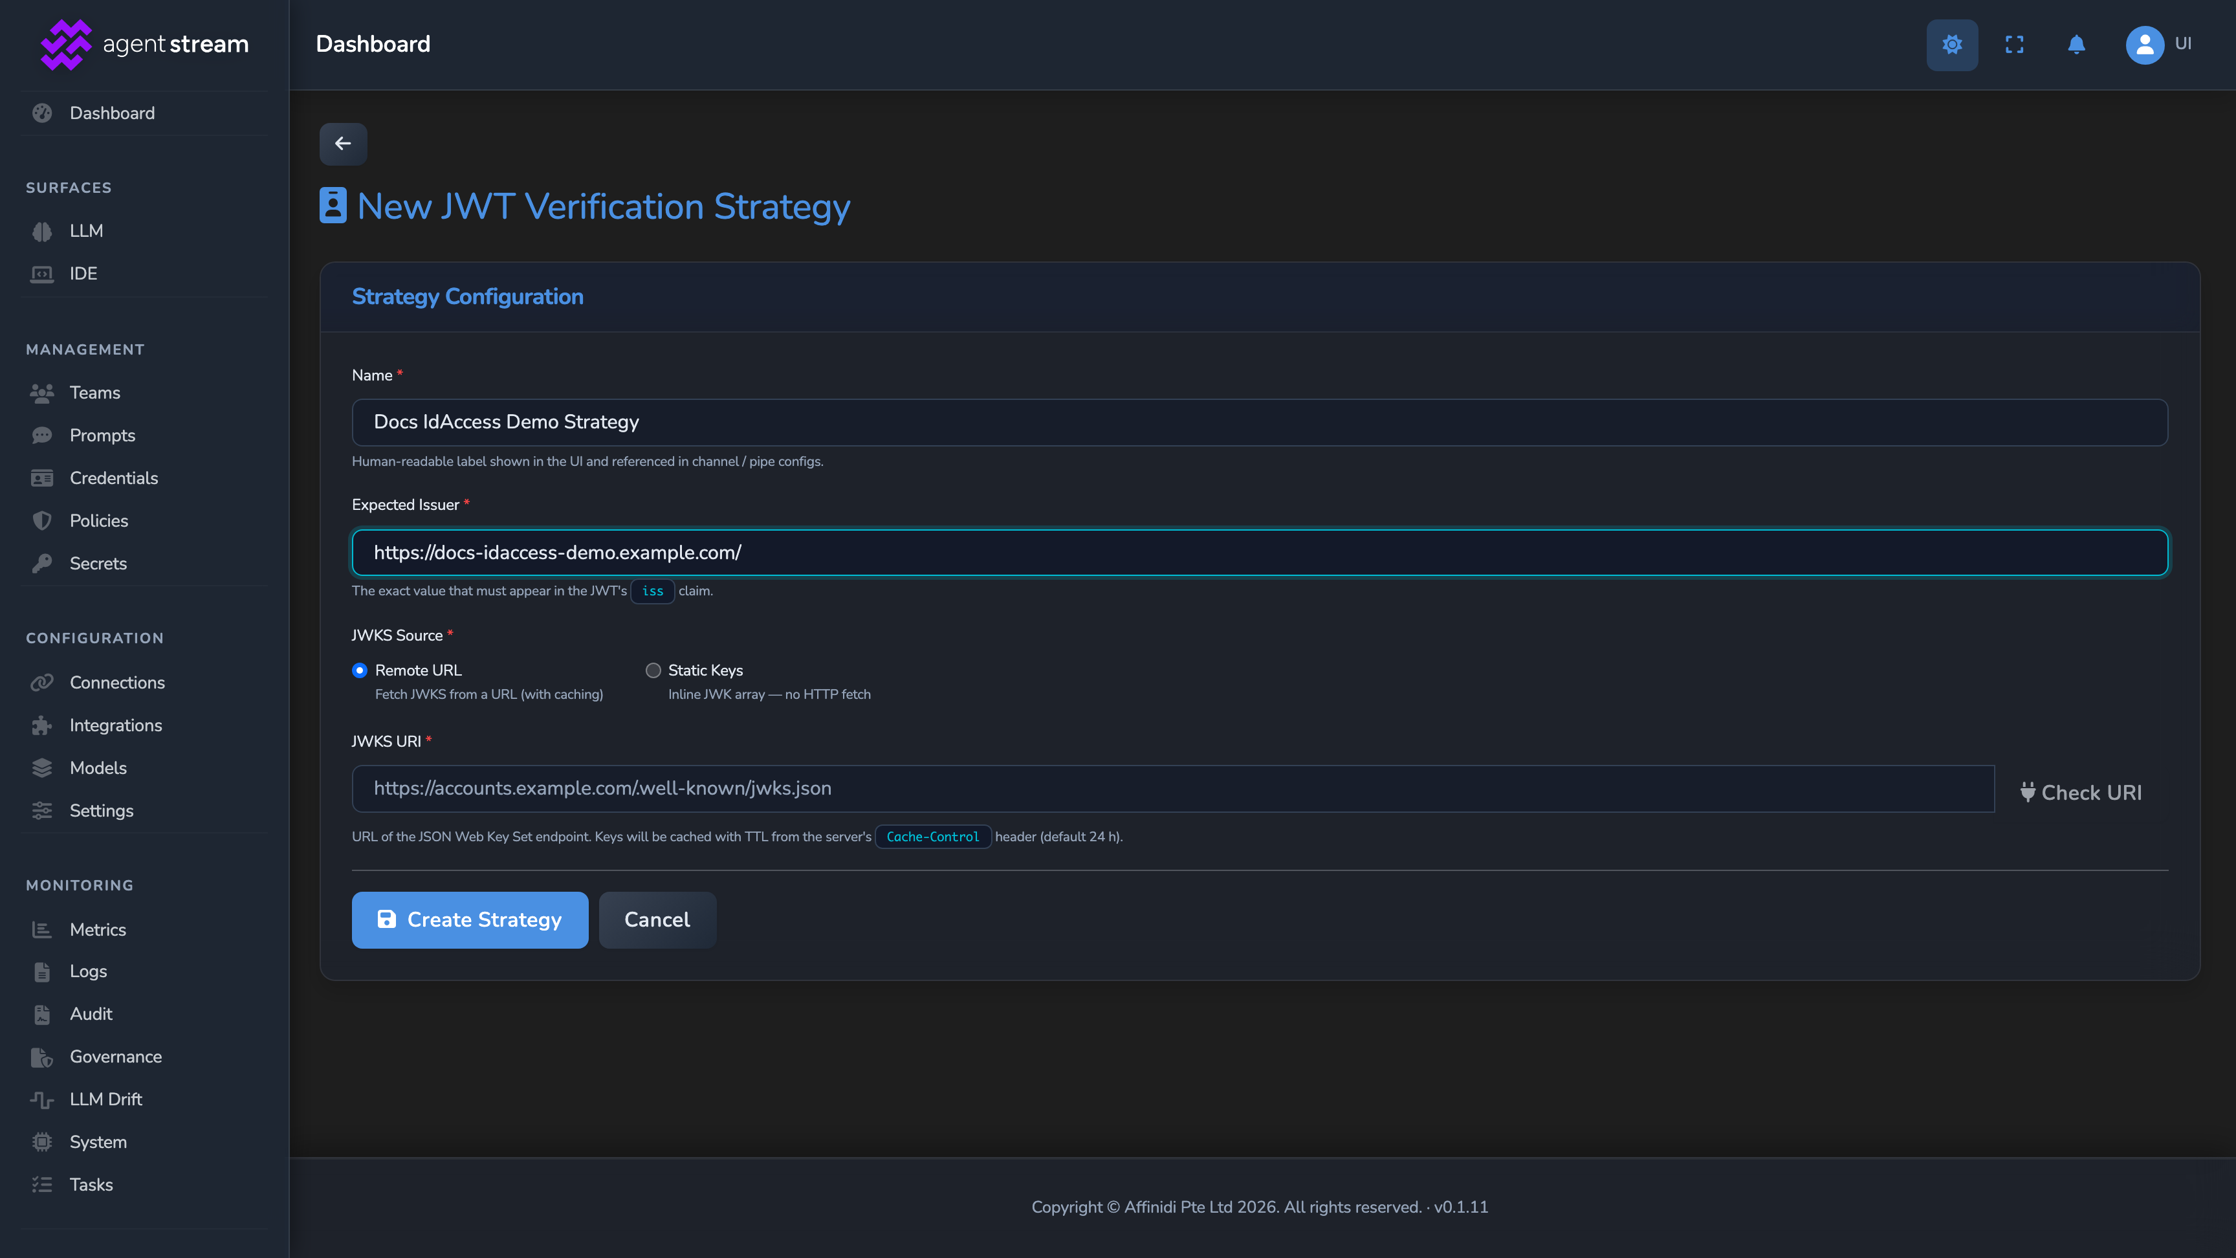Screen dimensions: 2236x1258
Task: Click the Secrets key icon
Action: coord(41,564)
